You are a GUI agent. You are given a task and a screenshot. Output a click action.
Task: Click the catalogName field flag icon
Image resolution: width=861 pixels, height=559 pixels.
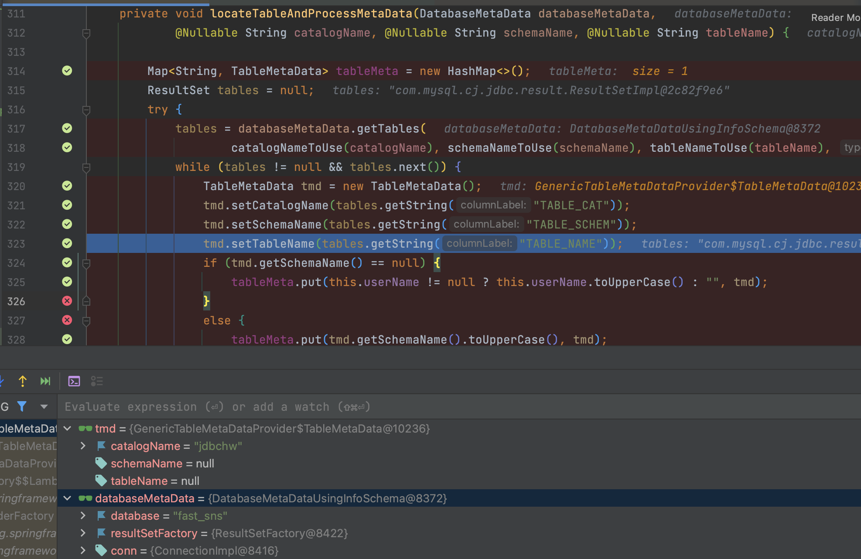(101, 446)
